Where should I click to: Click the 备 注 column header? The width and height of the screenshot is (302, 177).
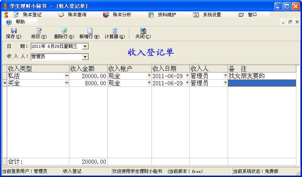[x=262, y=69]
